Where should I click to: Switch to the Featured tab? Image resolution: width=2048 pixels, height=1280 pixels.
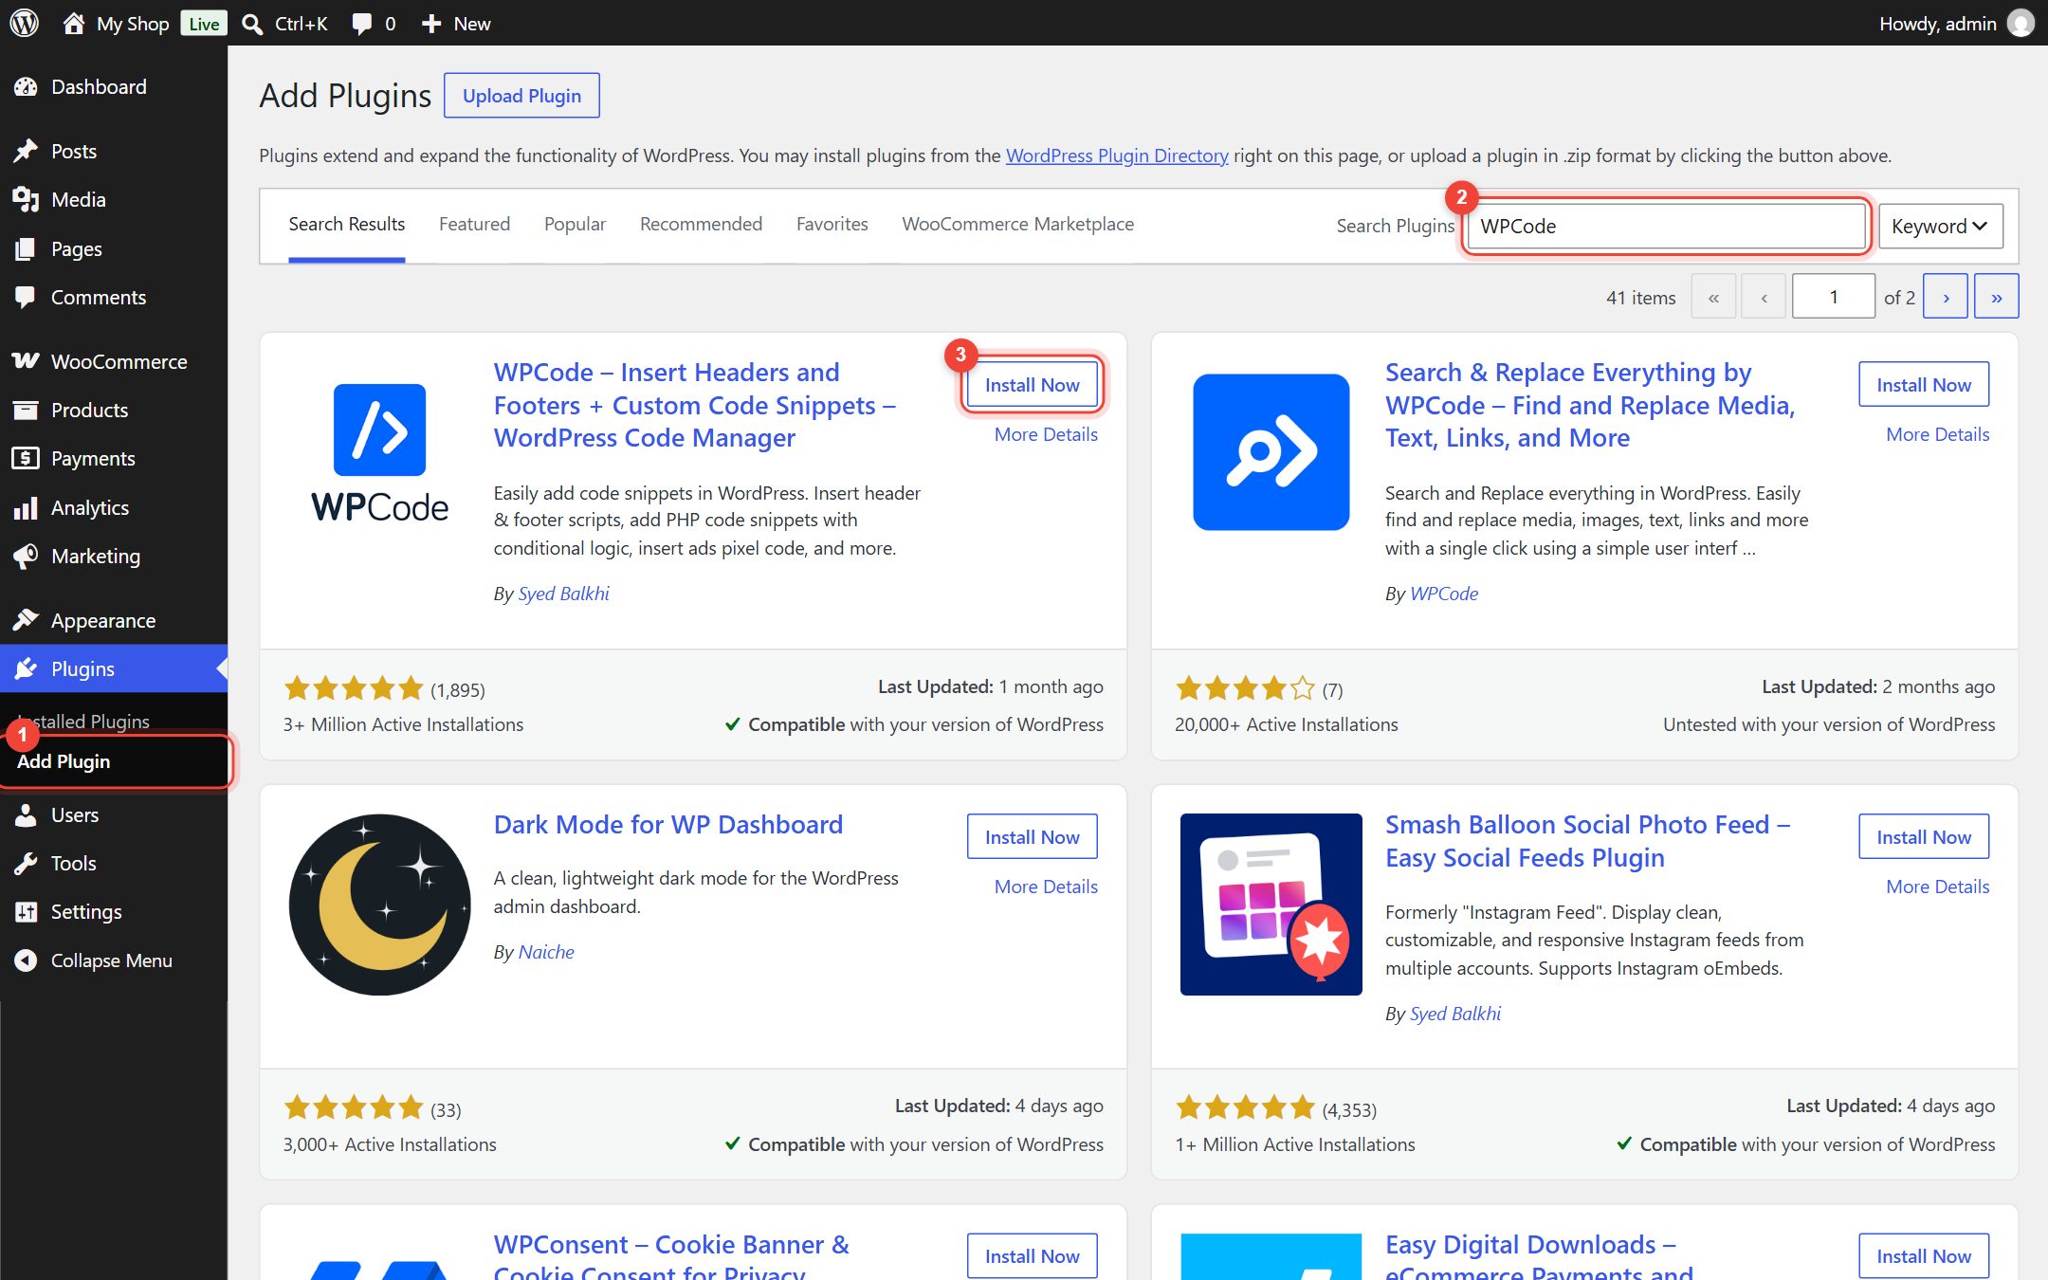click(474, 224)
